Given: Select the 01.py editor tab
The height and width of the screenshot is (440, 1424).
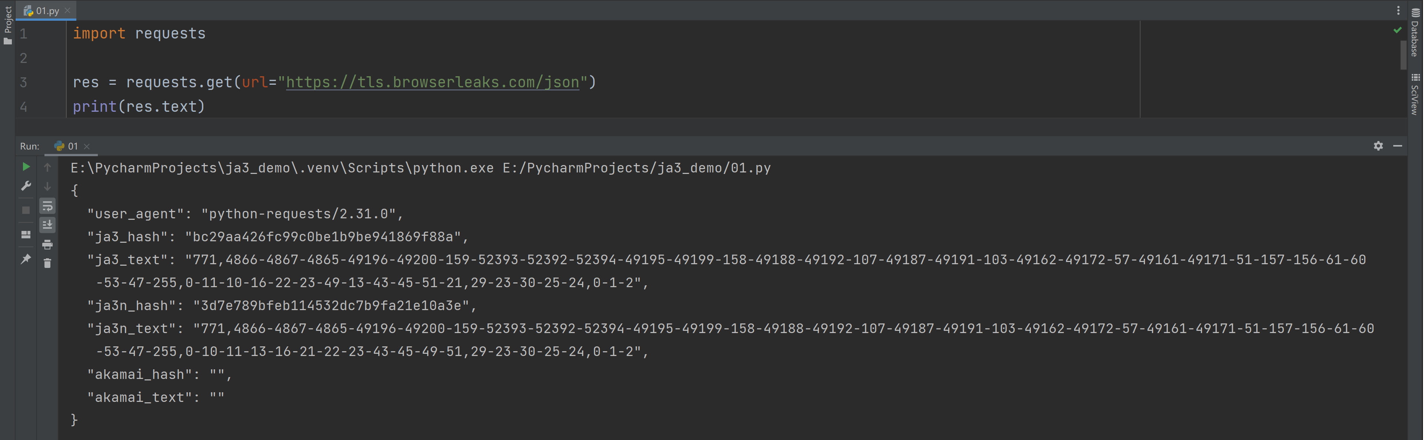Looking at the screenshot, I should (46, 10).
